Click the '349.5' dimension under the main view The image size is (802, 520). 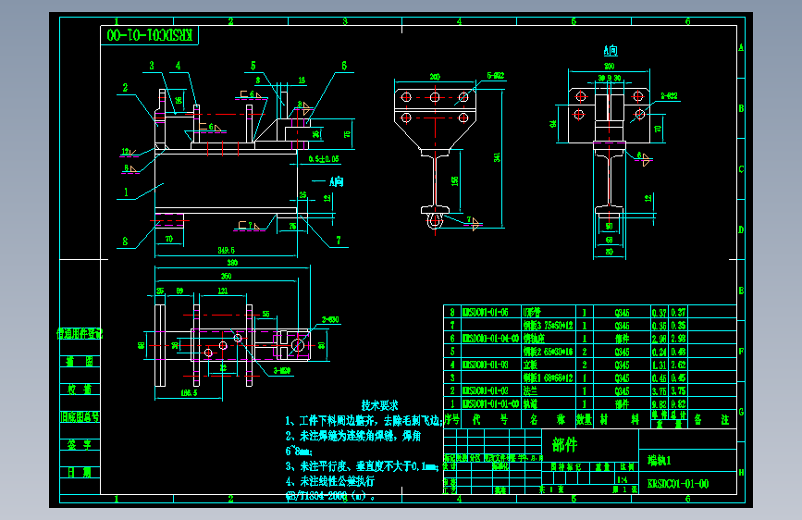[x=226, y=250]
